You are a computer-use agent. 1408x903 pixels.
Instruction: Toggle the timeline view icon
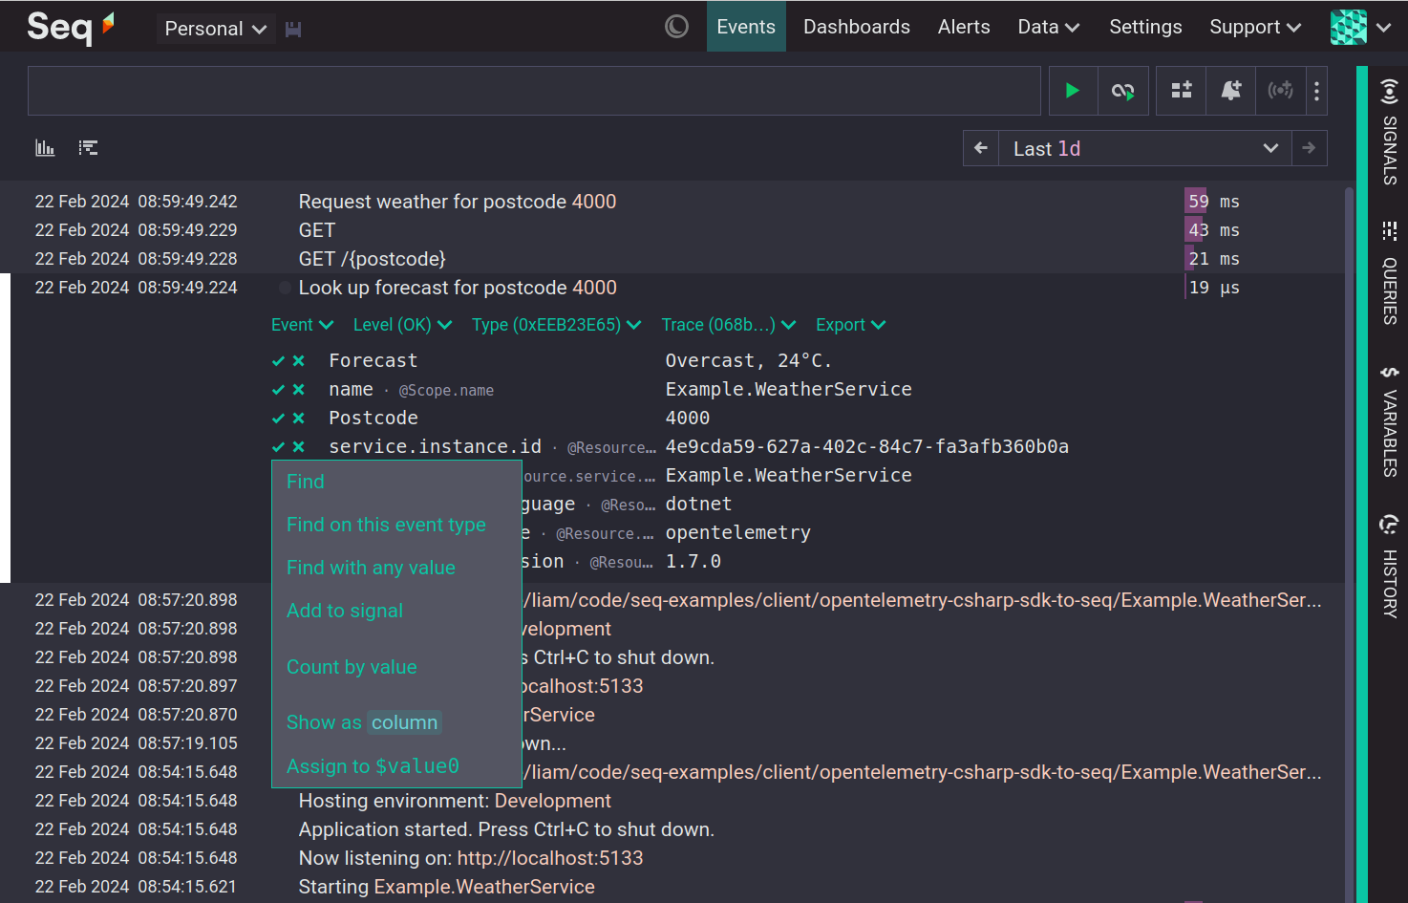click(88, 147)
